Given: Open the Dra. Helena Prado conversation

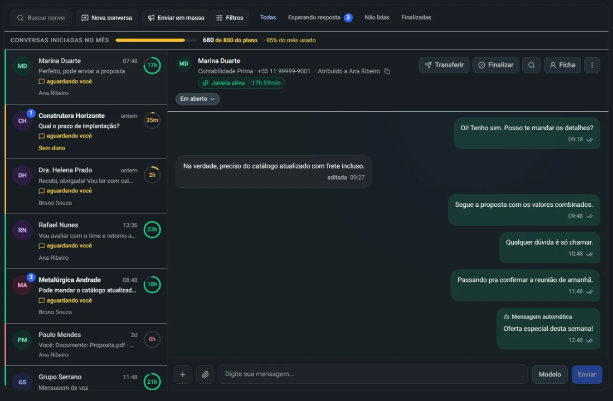Looking at the screenshot, I should (86, 186).
